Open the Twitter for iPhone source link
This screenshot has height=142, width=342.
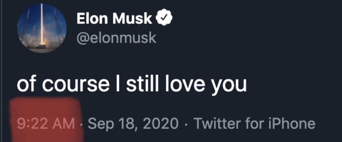click(x=254, y=124)
